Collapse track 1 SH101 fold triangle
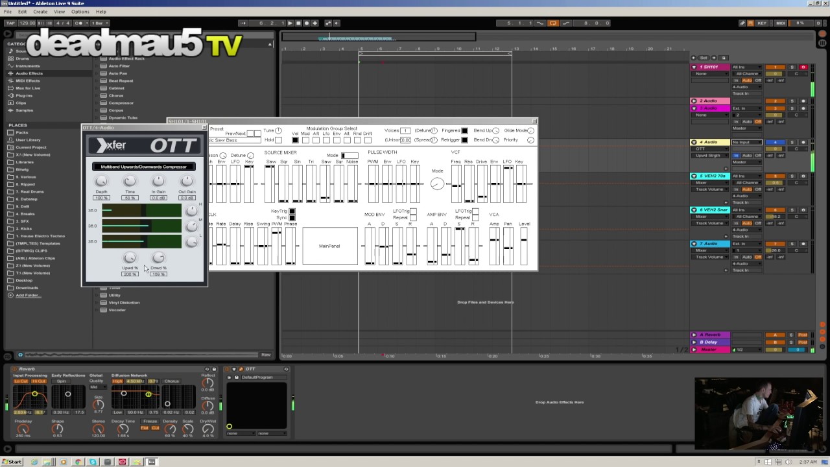 [x=694, y=67]
